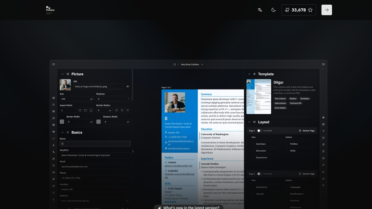Click the arrow button to proceed
Image resolution: width=372 pixels, height=209 pixels.
pyautogui.click(x=327, y=10)
